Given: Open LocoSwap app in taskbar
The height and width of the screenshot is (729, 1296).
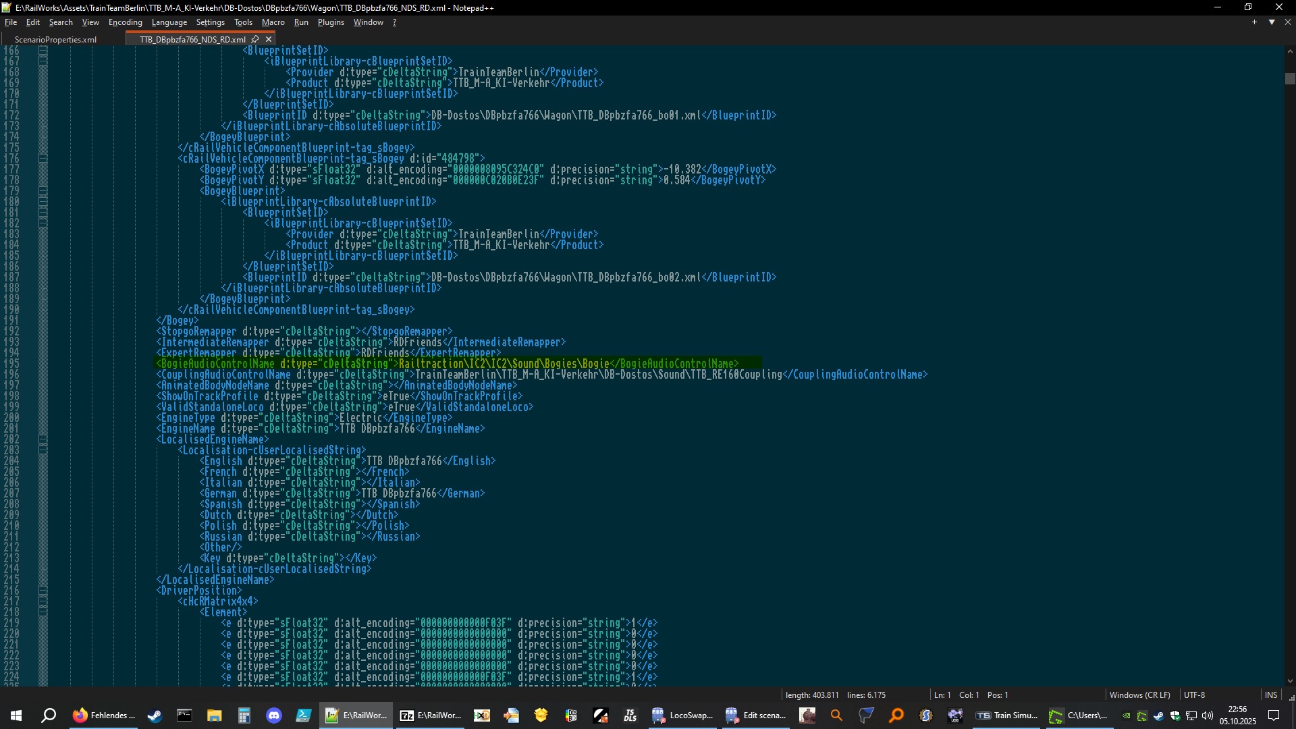Looking at the screenshot, I should pos(682,715).
